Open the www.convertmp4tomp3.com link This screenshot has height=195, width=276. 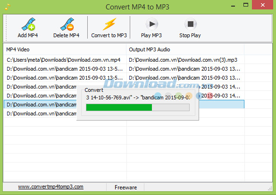[50, 187]
